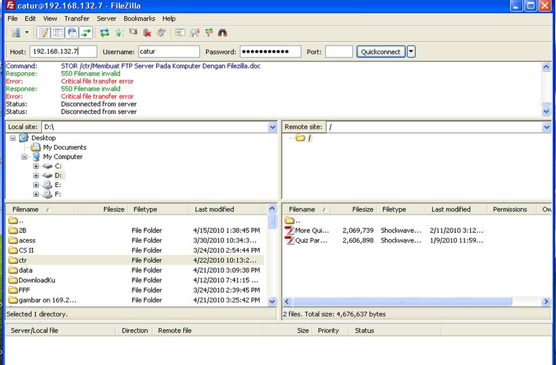The height and width of the screenshot is (365, 556).
Task: Toggle remote directory tree display icon
Action: (x=72, y=33)
